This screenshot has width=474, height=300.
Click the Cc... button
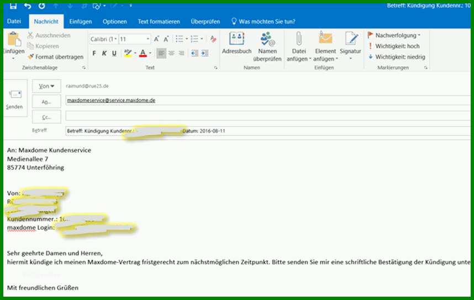pyautogui.click(x=46, y=117)
